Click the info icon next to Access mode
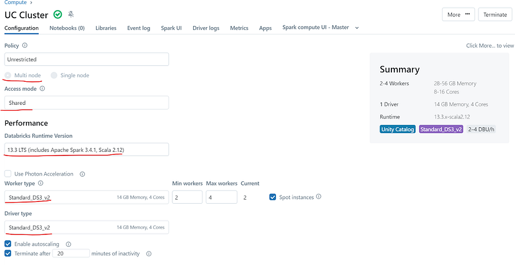Image resolution: width=515 pixels, height=265 pixels. 42,88
